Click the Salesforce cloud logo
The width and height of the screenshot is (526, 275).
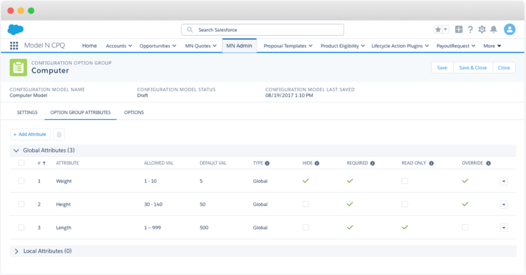click(x=15, y=29)
